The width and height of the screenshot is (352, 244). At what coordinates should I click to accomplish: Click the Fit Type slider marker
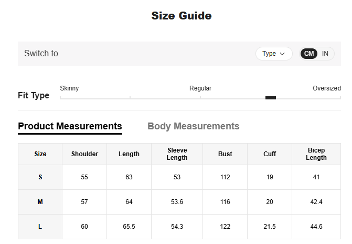[x=271, y=98]
